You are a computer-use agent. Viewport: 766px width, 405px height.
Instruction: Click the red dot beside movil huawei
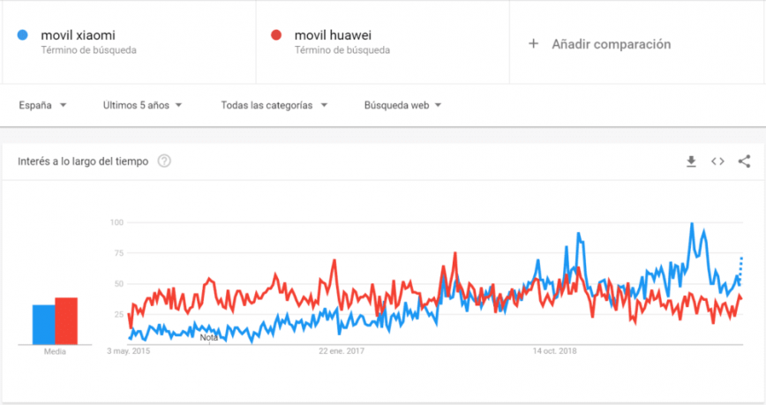276,35
